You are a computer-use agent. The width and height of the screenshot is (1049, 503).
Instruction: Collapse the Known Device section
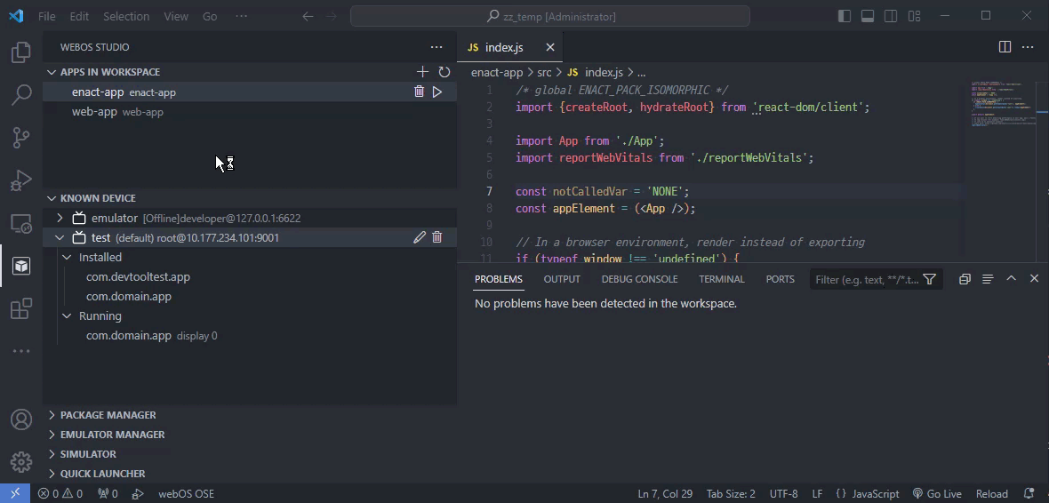click(52, 198)
